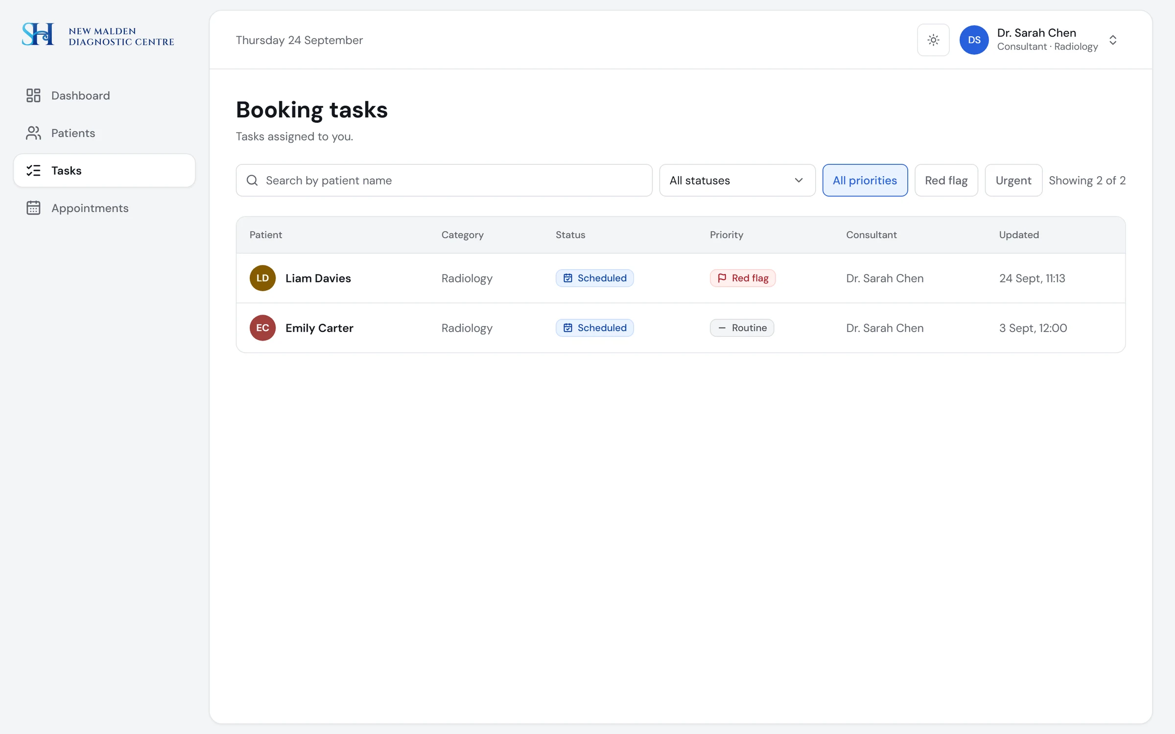The width and height of the screenshot is (1175, 734).
Task: Filter tasks by Urgent priority
Action: tap(1013, 181)
